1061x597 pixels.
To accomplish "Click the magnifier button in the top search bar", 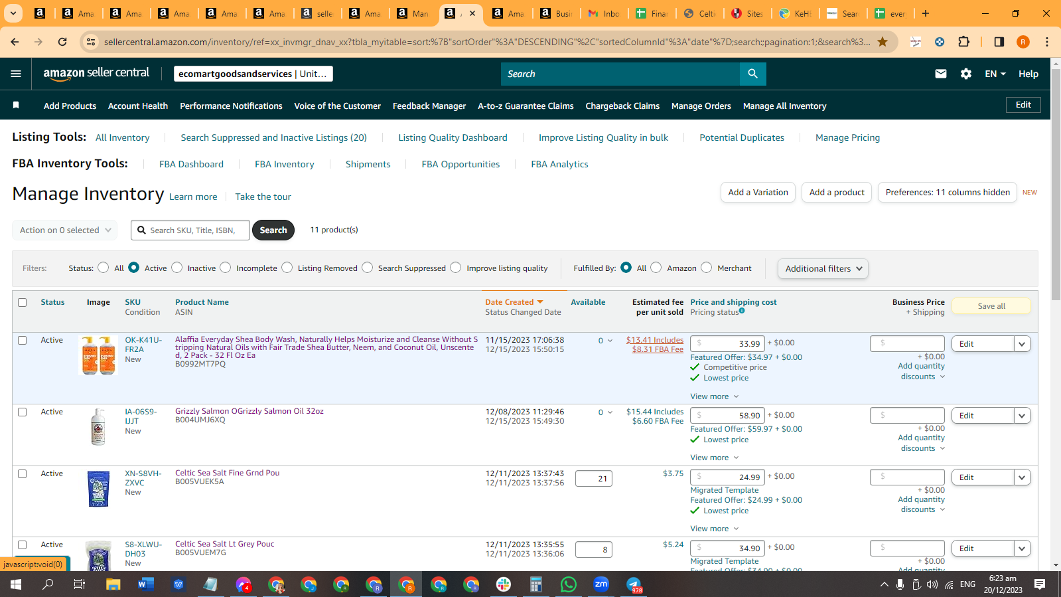I will 752,74.
